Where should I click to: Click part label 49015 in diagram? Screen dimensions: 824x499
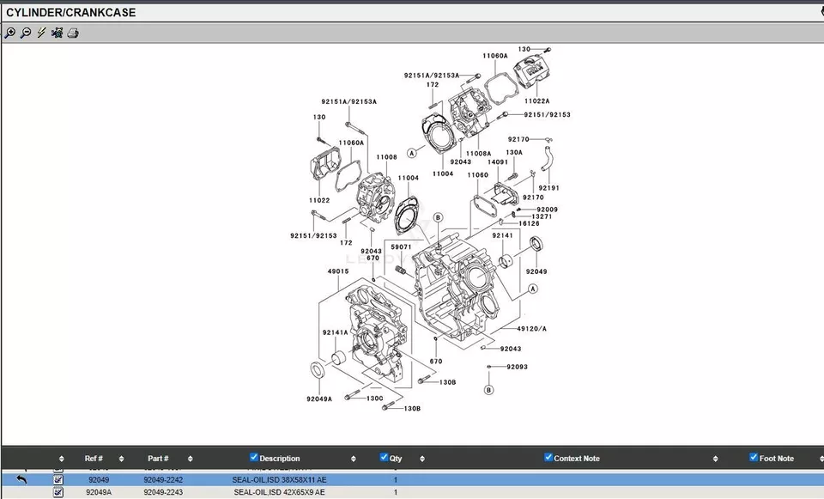(x=337, y=271)
